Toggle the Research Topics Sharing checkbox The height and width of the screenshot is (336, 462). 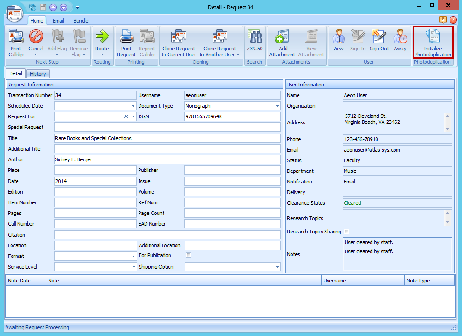pos(346,232)
